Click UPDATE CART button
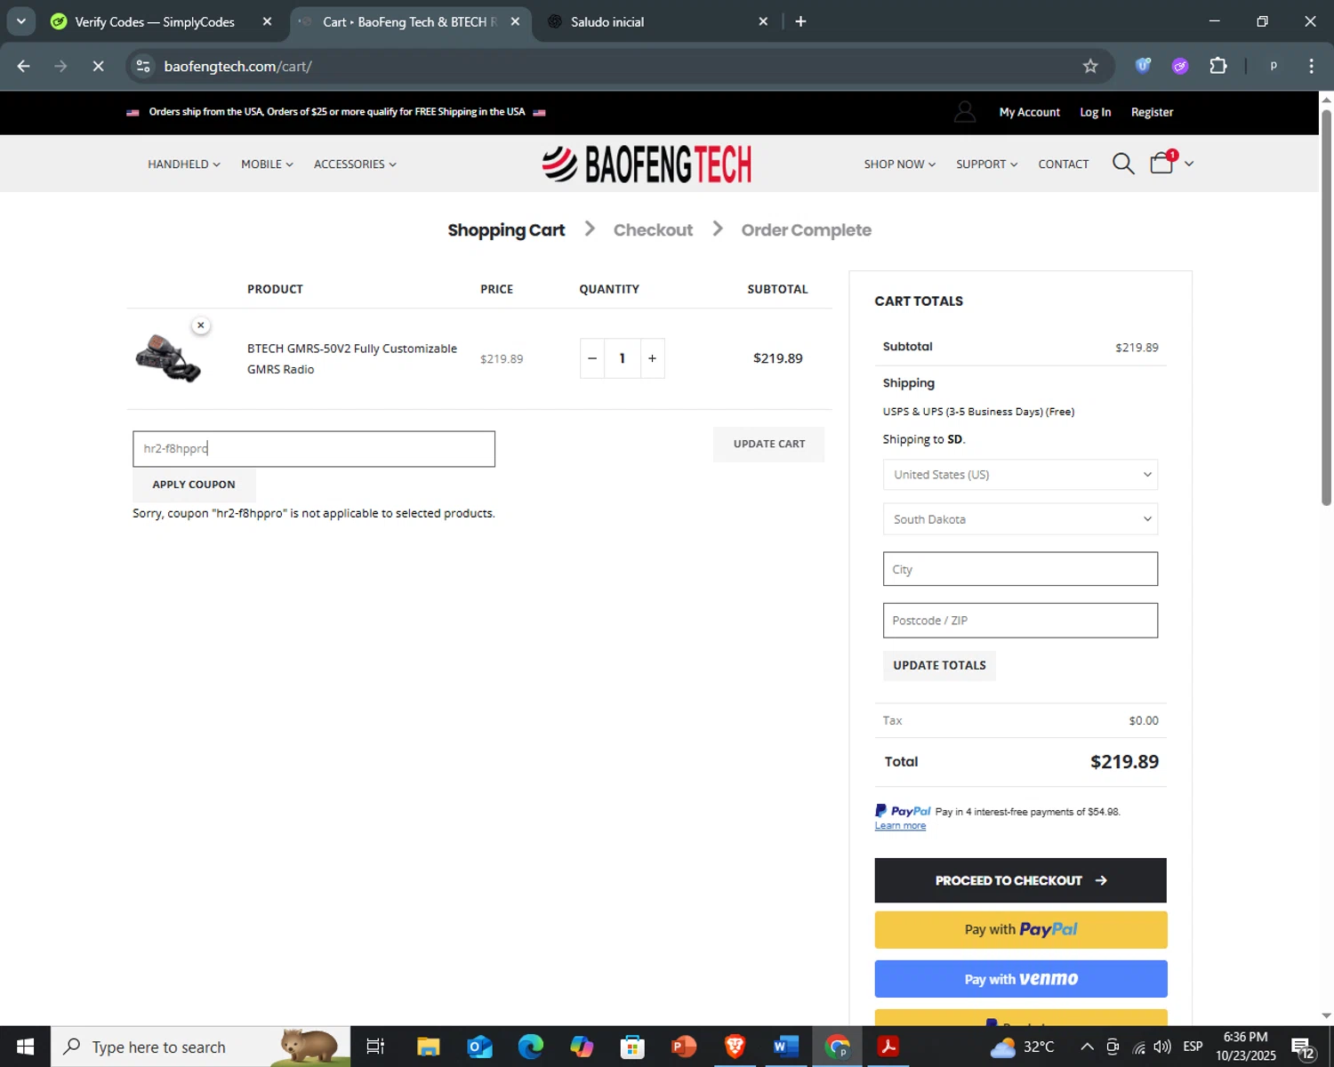Image resolution: width=1334 pixels, height=1067 pixels. tap(769, 444)
